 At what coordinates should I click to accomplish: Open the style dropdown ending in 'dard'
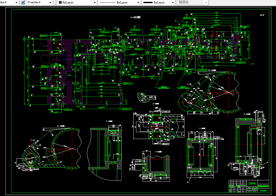[9, 2]
